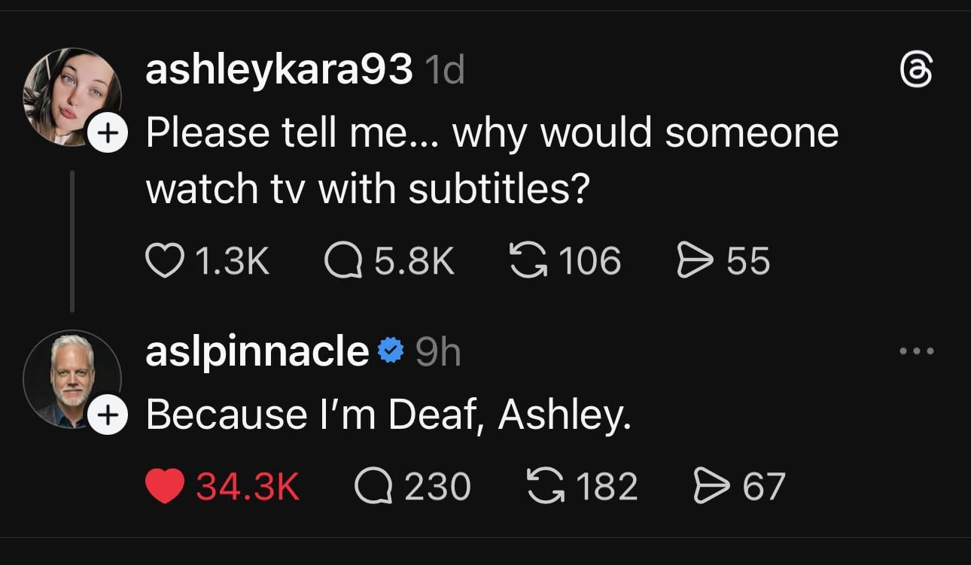971x565 pixels.
Task: Follow aslpinnacle using the plus badge
Action: [108, 415]
